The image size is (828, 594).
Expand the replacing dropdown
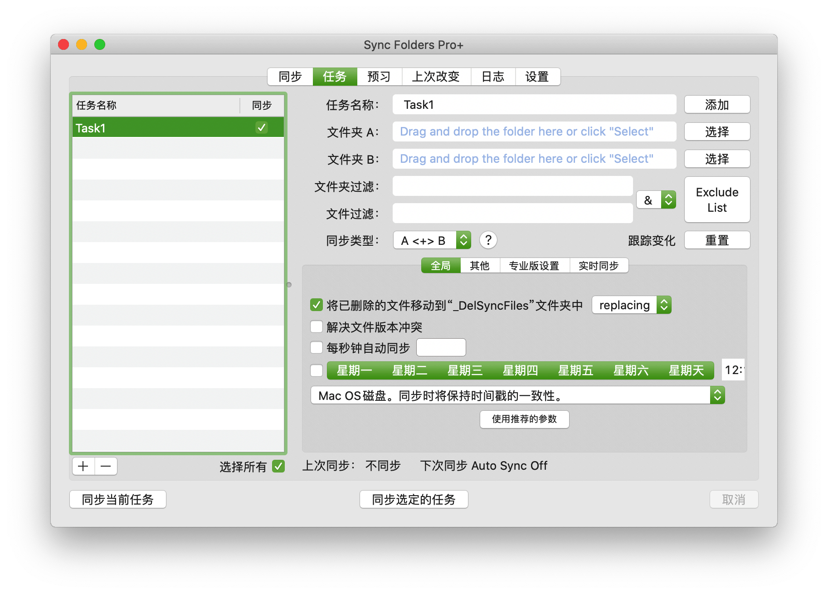pyautogui.click(x=631, y=305)
